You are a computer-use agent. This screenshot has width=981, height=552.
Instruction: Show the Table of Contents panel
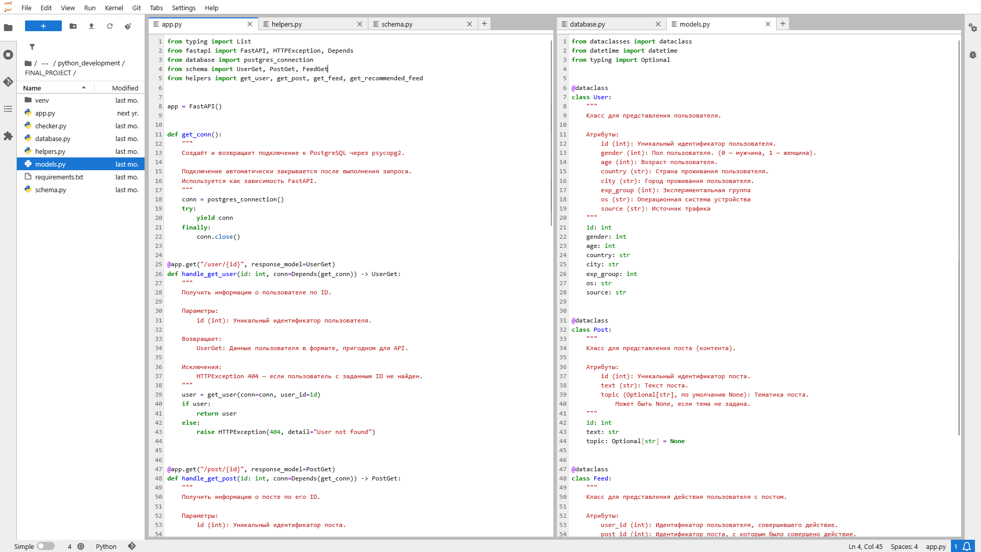tap(8, 109)
